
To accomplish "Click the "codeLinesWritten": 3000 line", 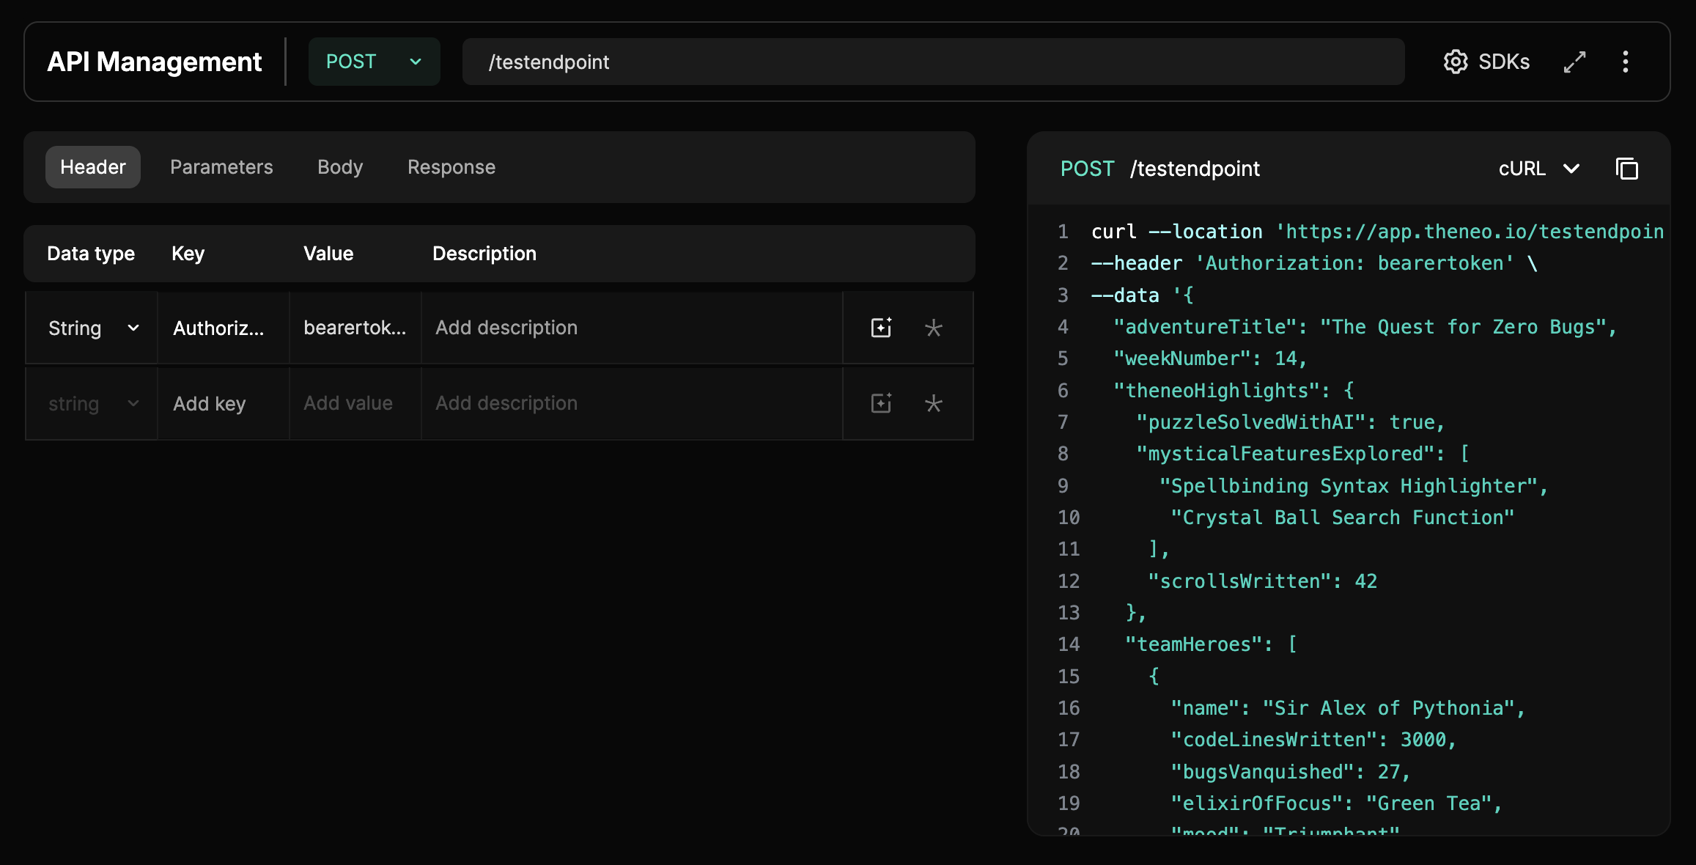I will tap(1313, 740).
